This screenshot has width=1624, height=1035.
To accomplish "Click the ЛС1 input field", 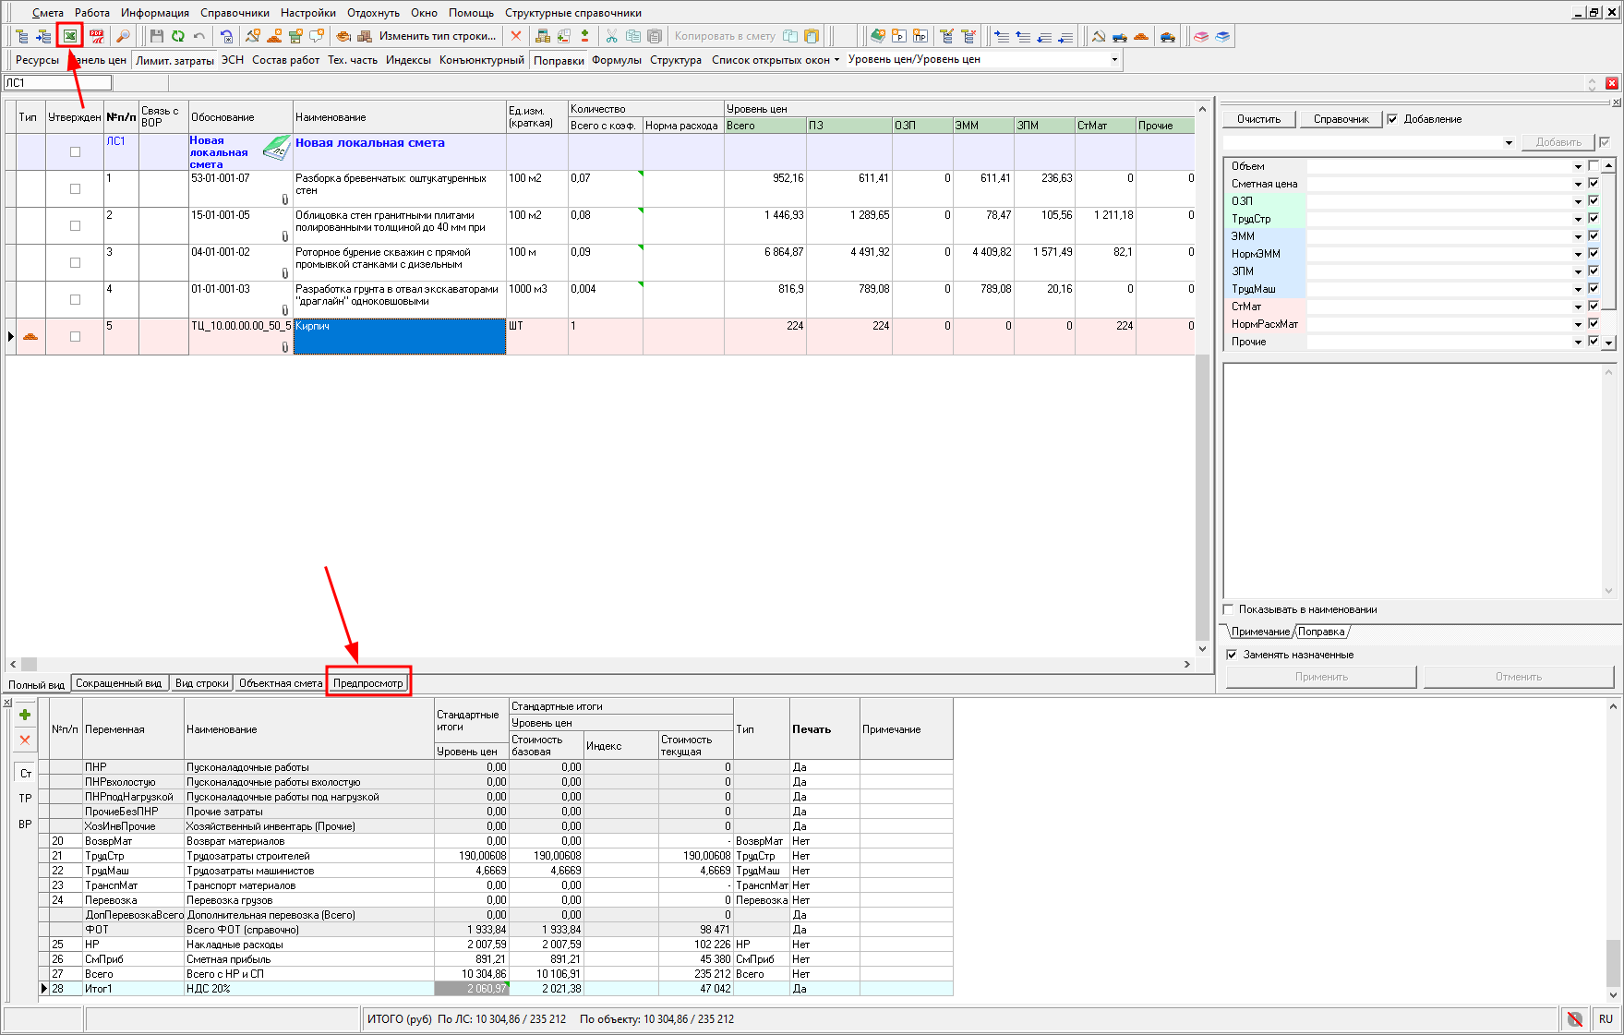I will click(57, 83).
